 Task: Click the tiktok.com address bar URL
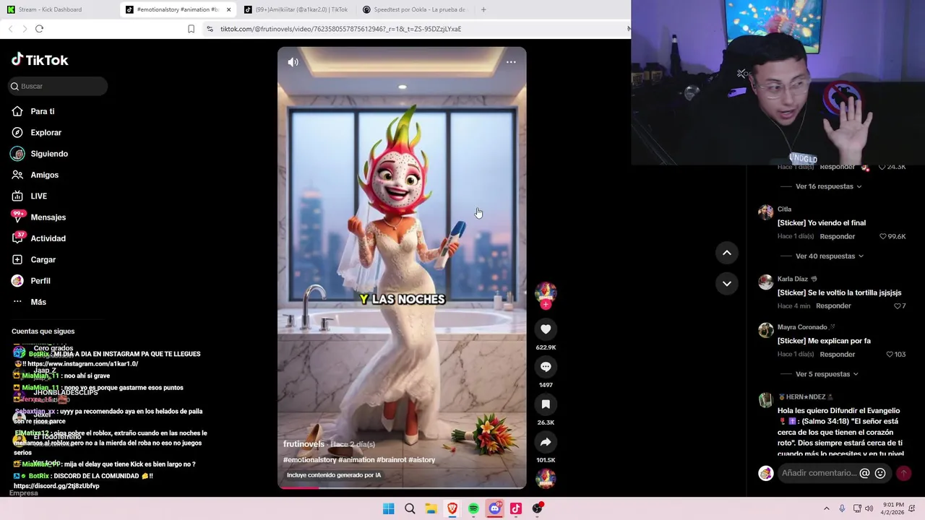pos(340,29)
